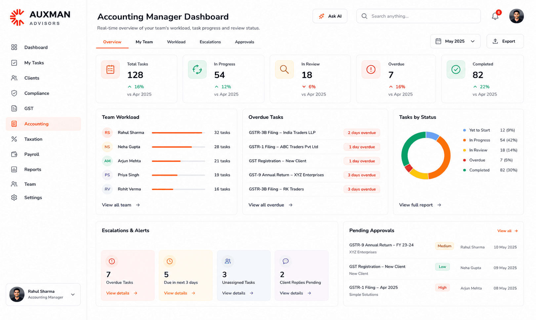Viewport: 536px width, 320px height.
Task: Click the Export button
Action: pos(505,41)
